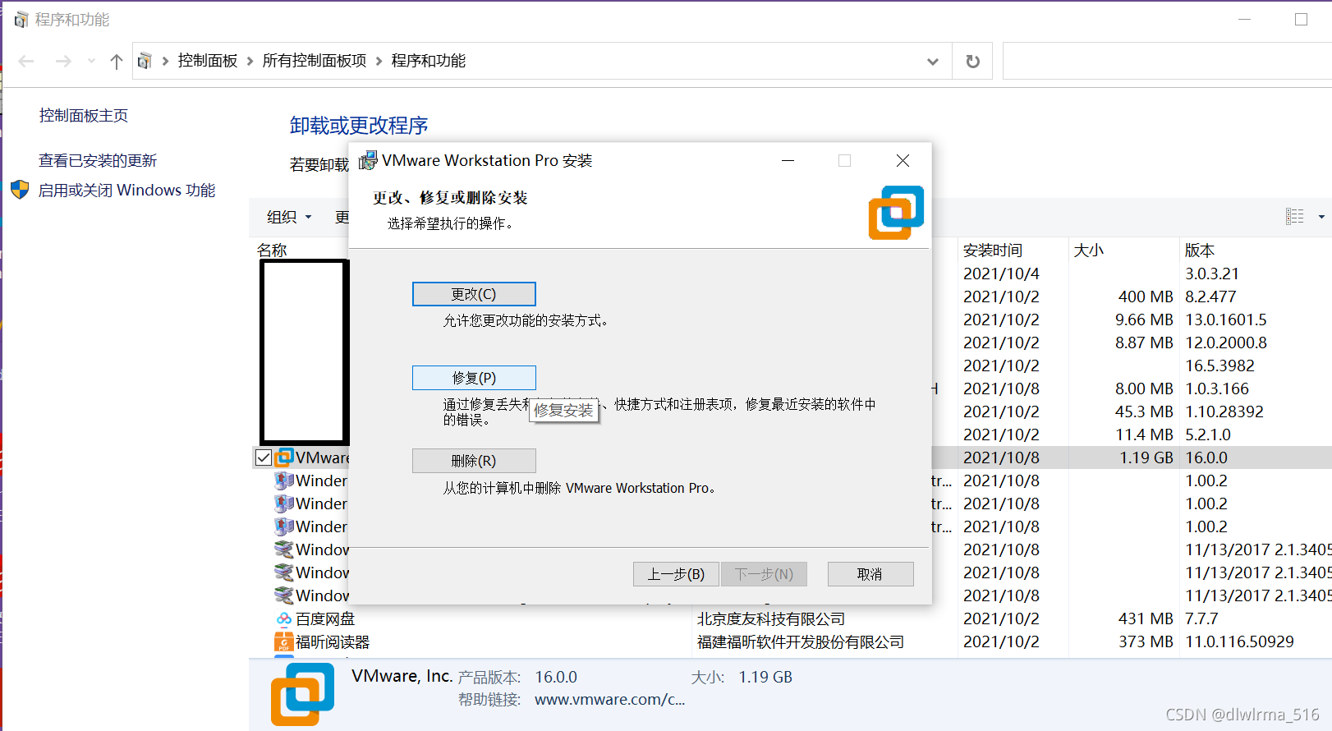
Task: Expand chevron after 所有控制面板项 breadcrumb
Action: tap(379, 61)
